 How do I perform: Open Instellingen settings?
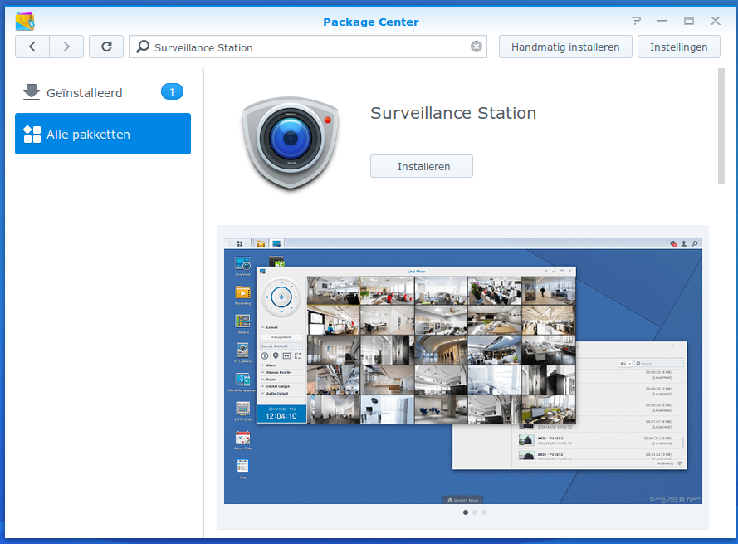point(679,47)
